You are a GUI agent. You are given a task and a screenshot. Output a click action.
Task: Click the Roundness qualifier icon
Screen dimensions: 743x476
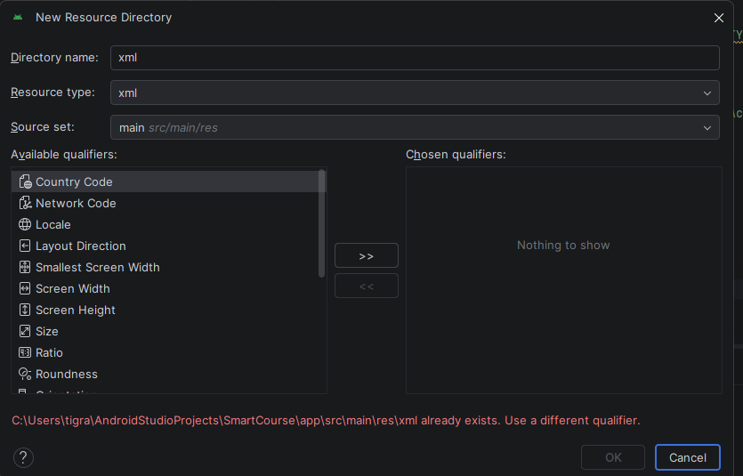[25, 374]
